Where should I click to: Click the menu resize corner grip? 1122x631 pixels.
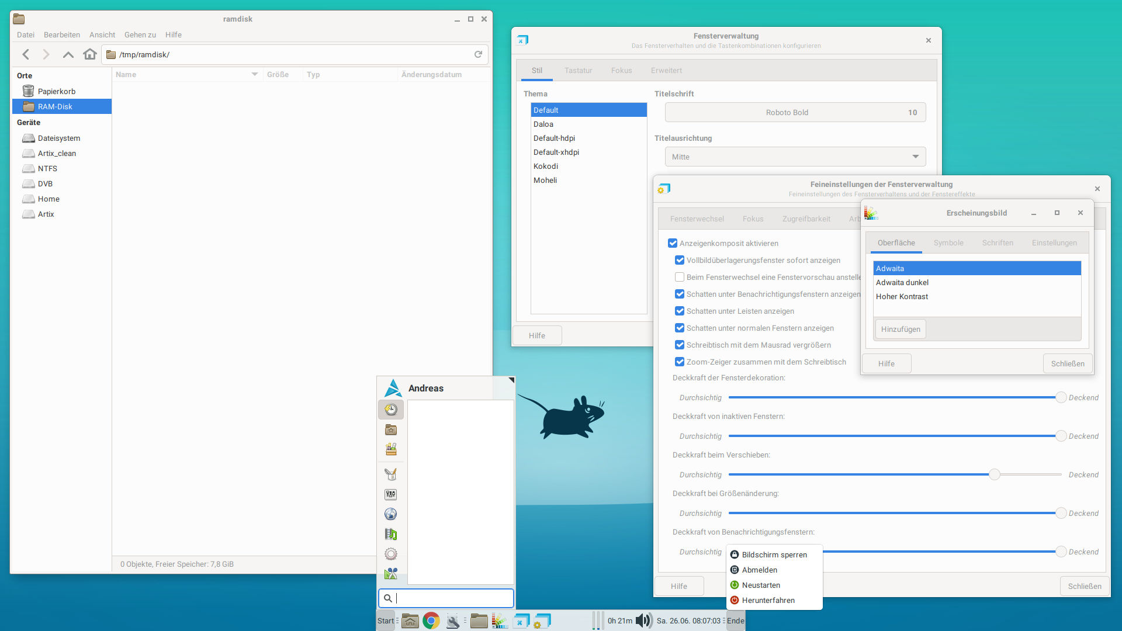coord(511,380)
